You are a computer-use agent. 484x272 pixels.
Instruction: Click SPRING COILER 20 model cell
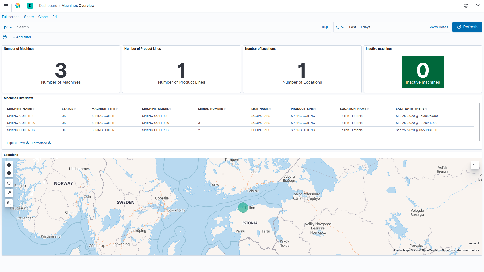(156, 123)
